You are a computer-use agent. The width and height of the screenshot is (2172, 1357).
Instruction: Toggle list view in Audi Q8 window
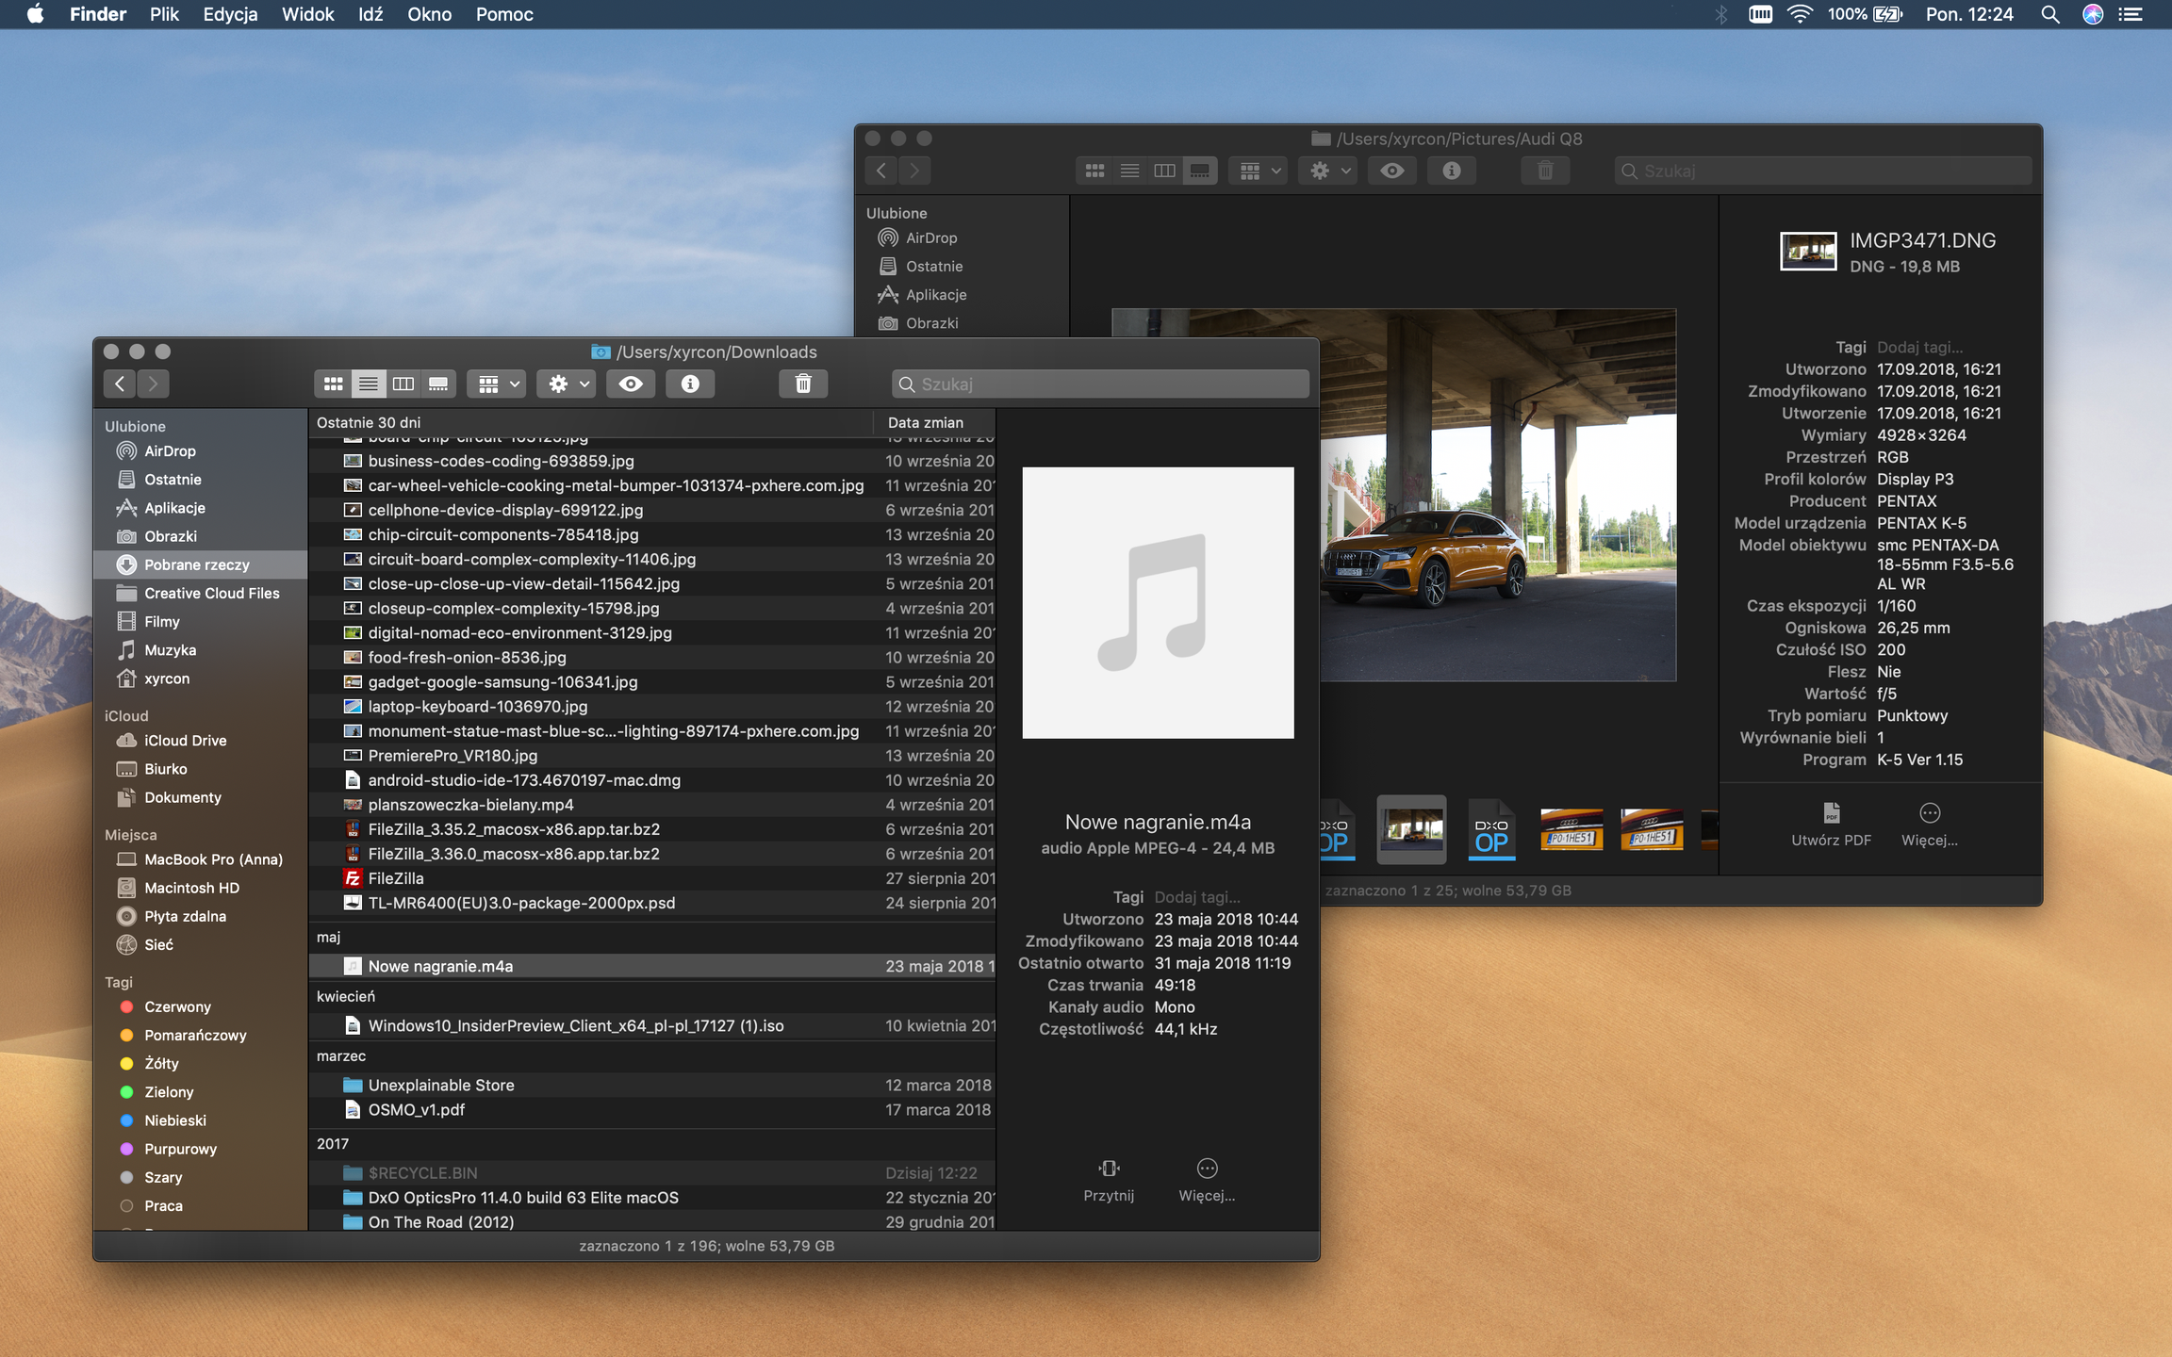click(1129, 171)
